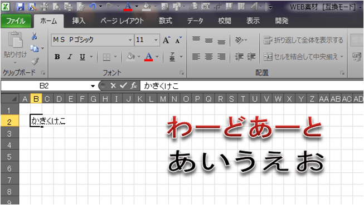Toggle Middle Align
Image resolution: width=364 pixels, height=205 pixels.
208,41
